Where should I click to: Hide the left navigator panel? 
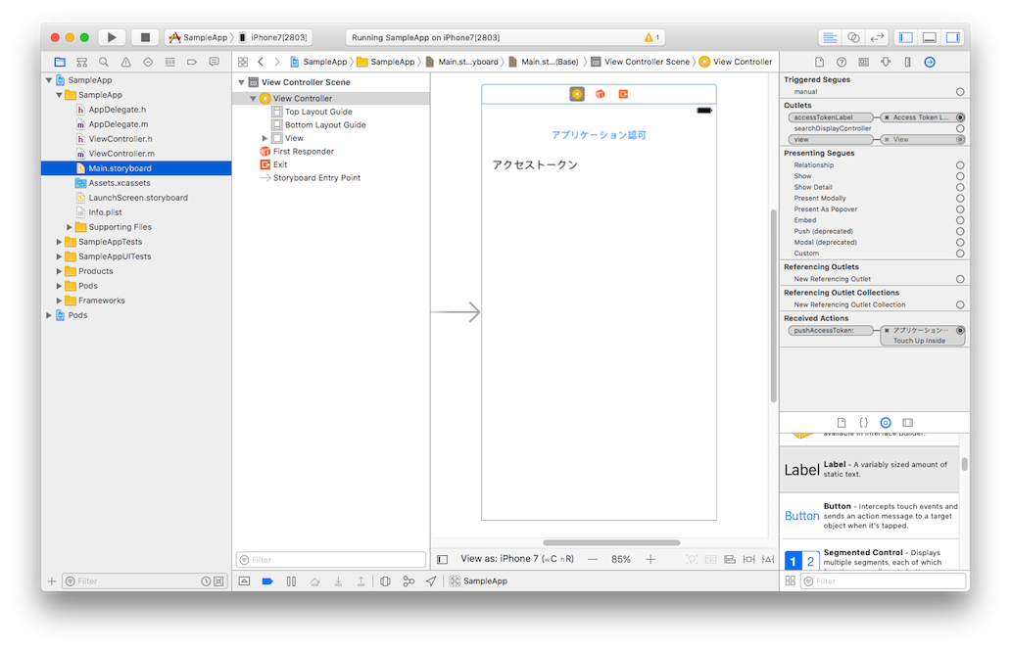pyautogui.click(x=905, y=37)
